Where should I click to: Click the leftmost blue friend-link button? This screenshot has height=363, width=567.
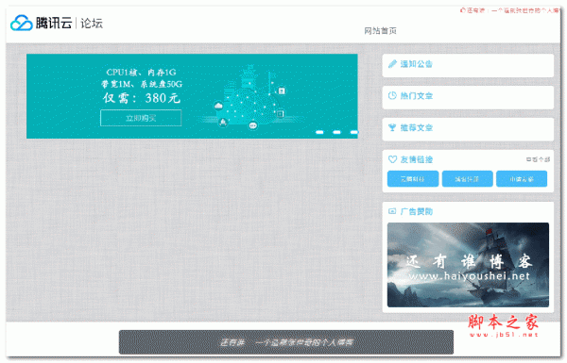coord(413,178)
